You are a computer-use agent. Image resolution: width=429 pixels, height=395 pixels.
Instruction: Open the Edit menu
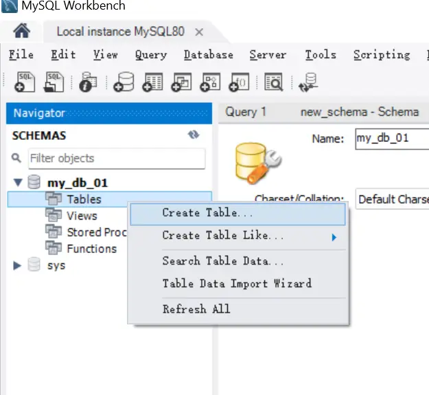point(63,55)
